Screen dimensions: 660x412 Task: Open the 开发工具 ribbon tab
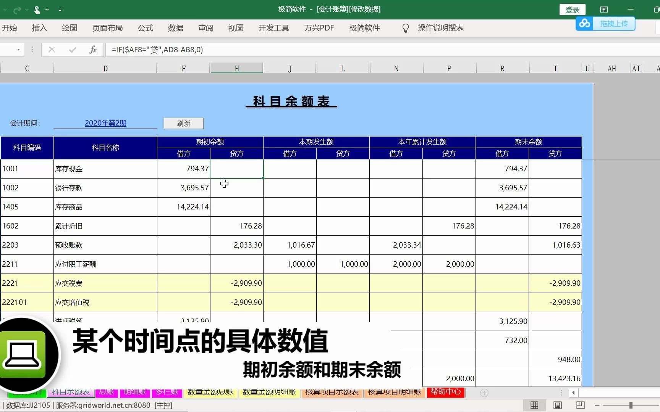[x=273, y=27]
